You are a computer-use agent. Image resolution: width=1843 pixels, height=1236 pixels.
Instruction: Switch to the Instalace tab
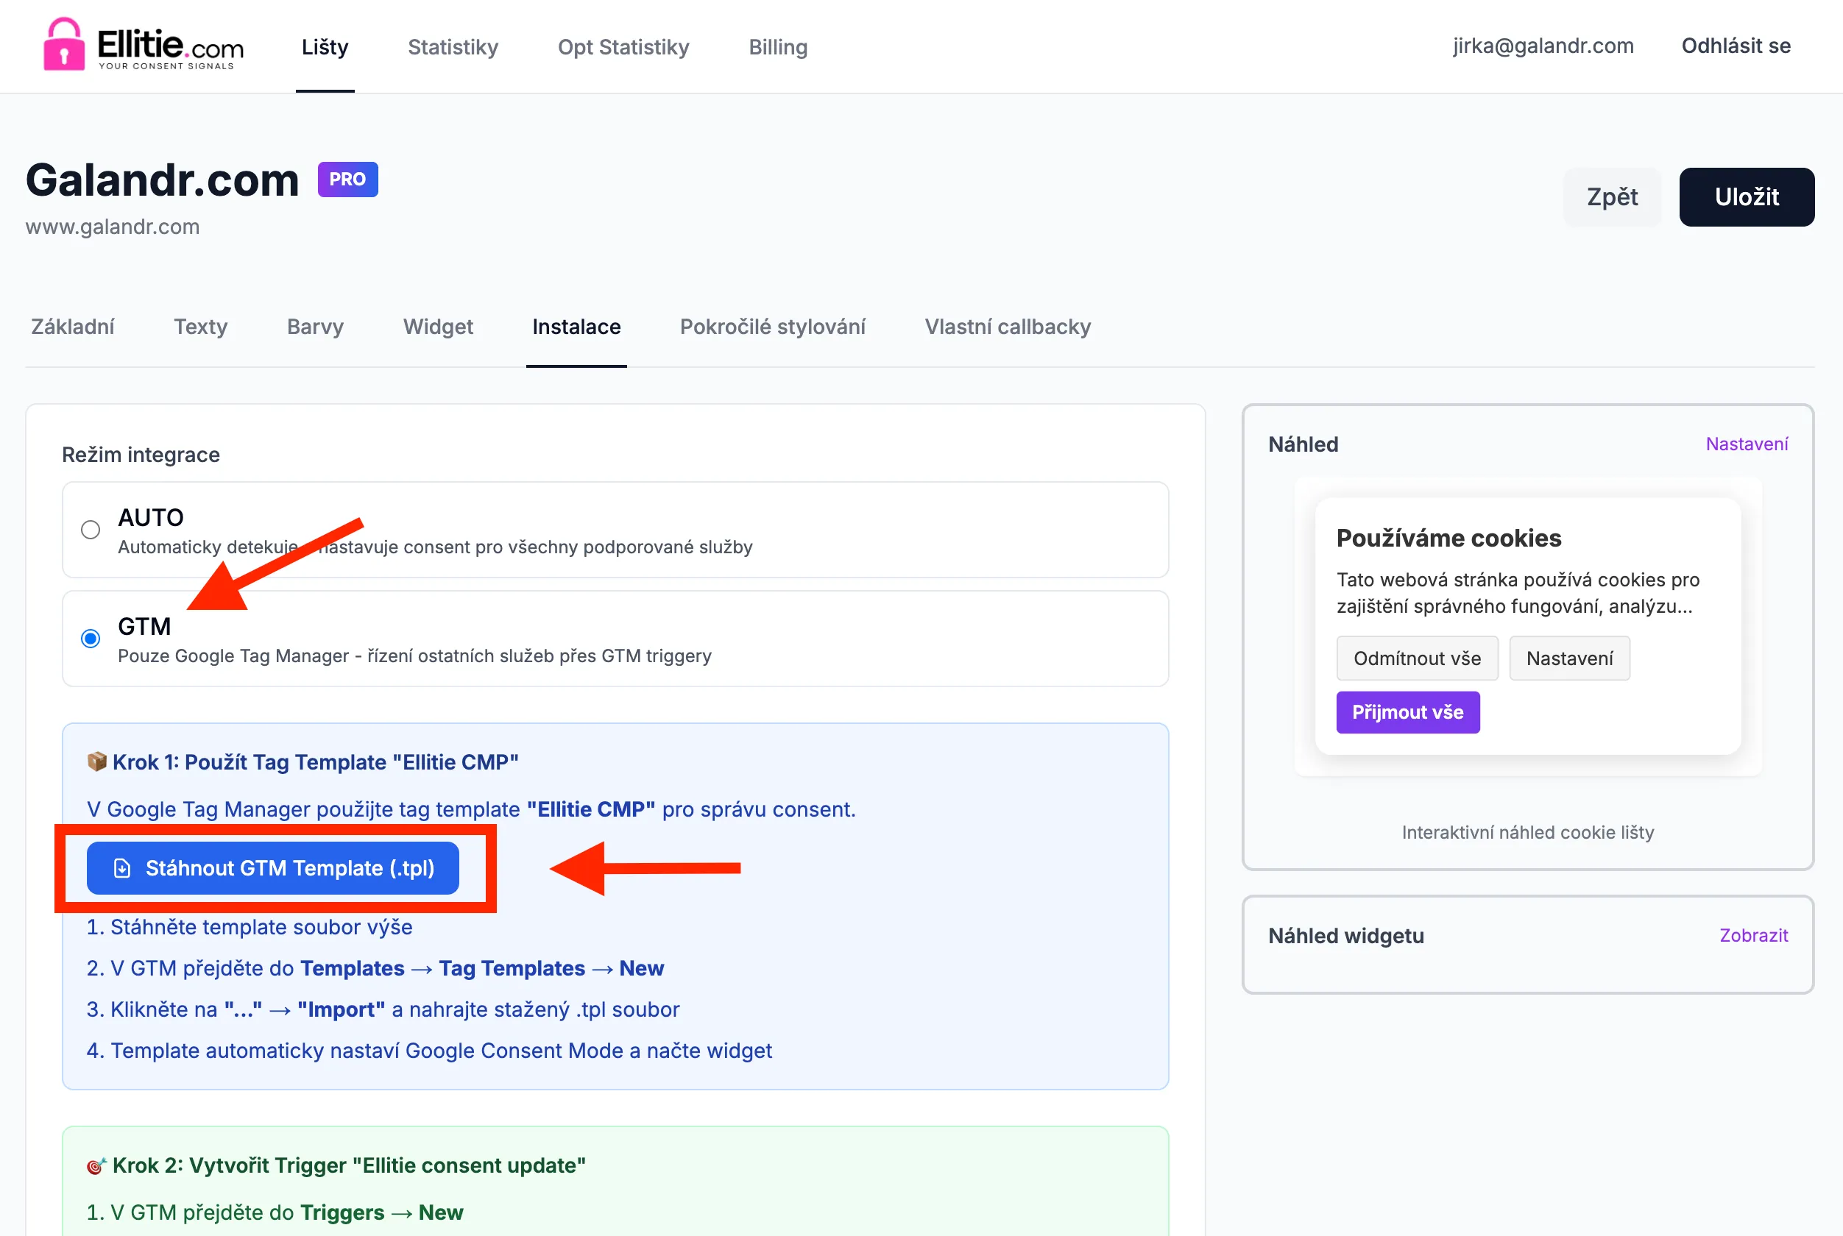[576, 327]
